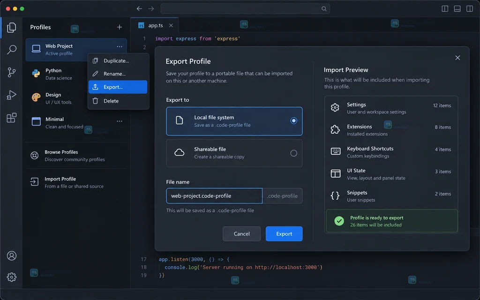Image resolution: width=480 pixels, height=300 pixels.
Task: Switch to the app.ts tab
Action: 155,25
